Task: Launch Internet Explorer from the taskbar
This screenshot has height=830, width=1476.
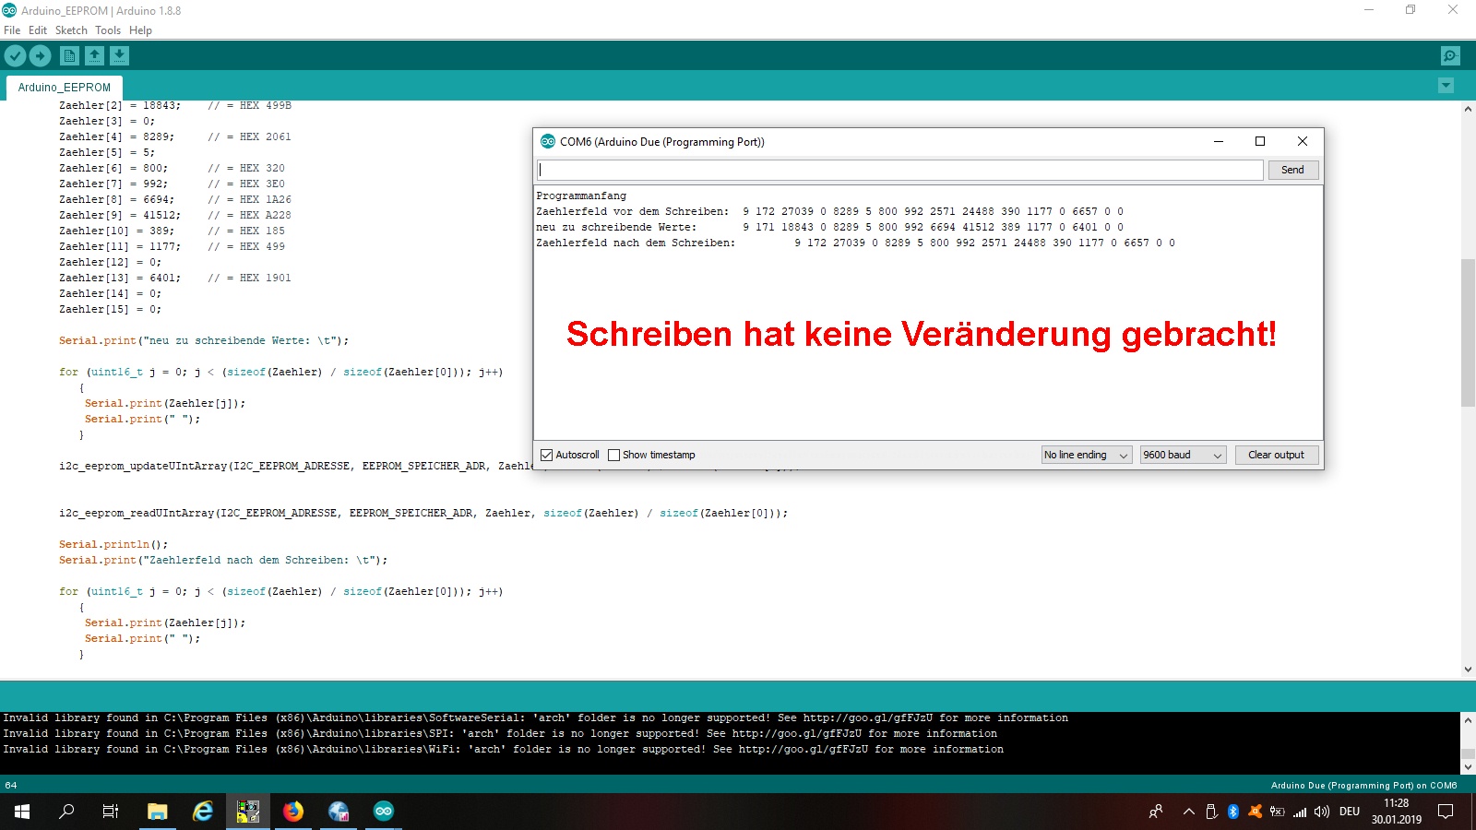Action: coord(203,812)
